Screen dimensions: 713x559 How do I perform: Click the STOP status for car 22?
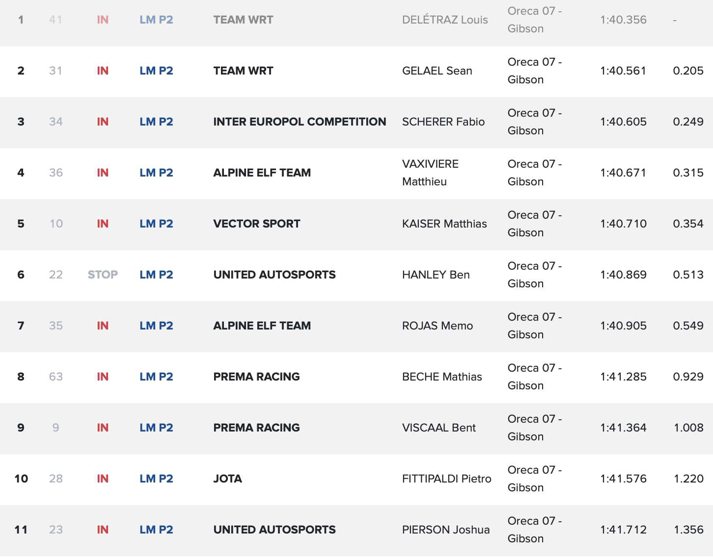pyautogui.click(x=103, y=275)
